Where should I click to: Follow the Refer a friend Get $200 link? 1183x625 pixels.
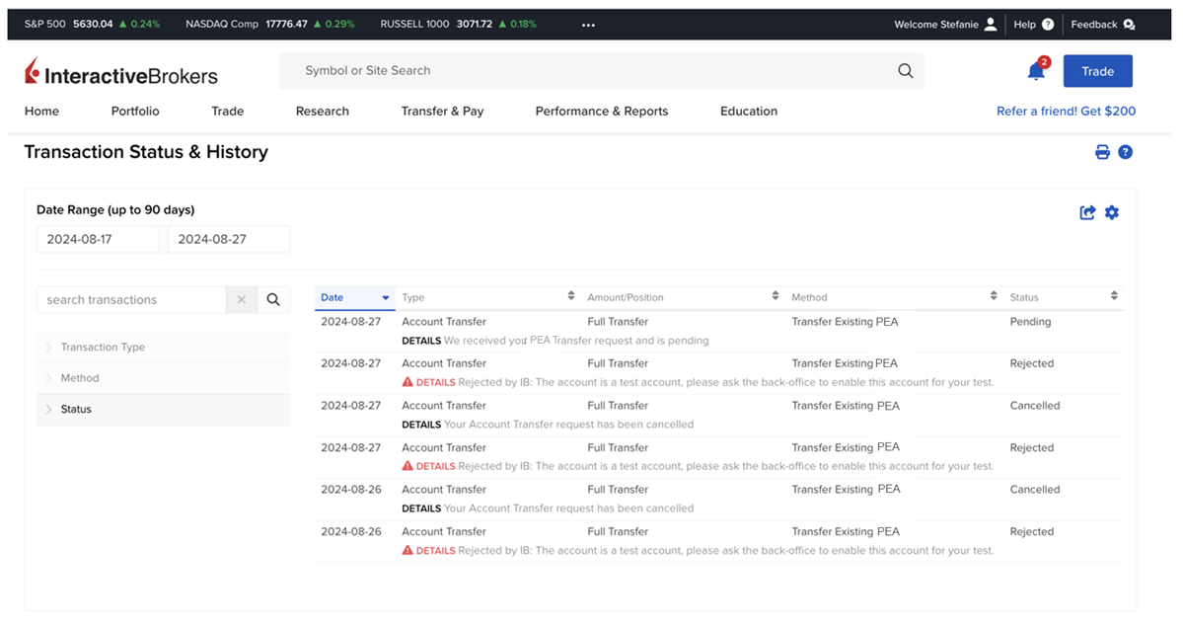1066,111
